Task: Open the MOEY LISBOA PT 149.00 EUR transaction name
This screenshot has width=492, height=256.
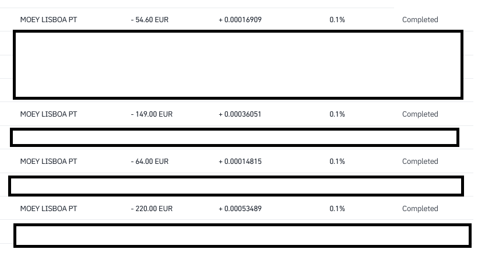Action: tap(48, 114)
